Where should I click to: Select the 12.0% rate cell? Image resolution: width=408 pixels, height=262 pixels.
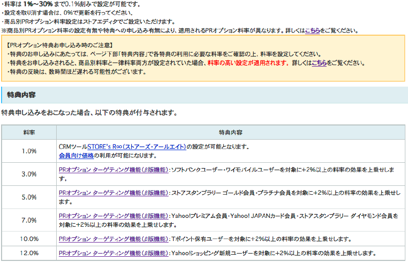pyautogui.click(x=29, y=253)
